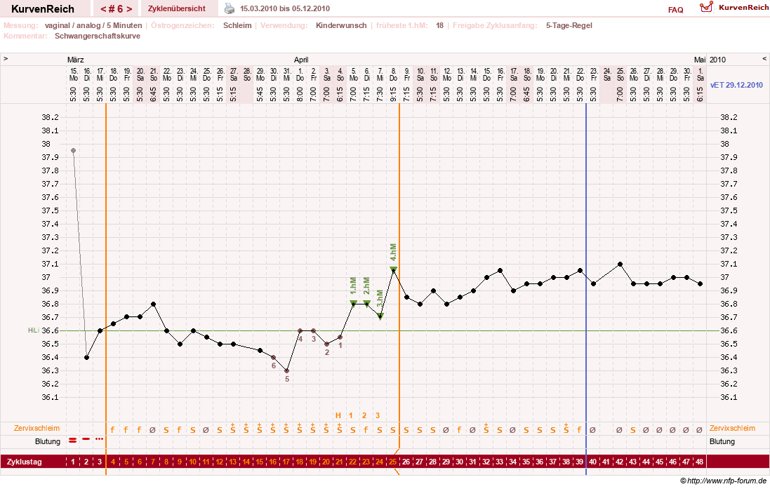Screen dimensions: 770x489
Task: Click the green 4.hM triangle marker
Action: tap(393, 269)
